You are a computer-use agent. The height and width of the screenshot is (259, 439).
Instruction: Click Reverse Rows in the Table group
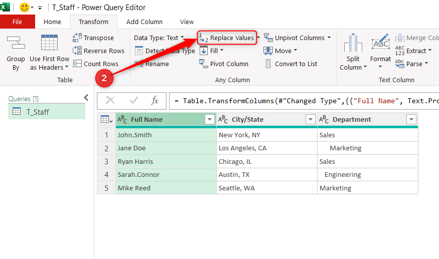tap(98, 51)
